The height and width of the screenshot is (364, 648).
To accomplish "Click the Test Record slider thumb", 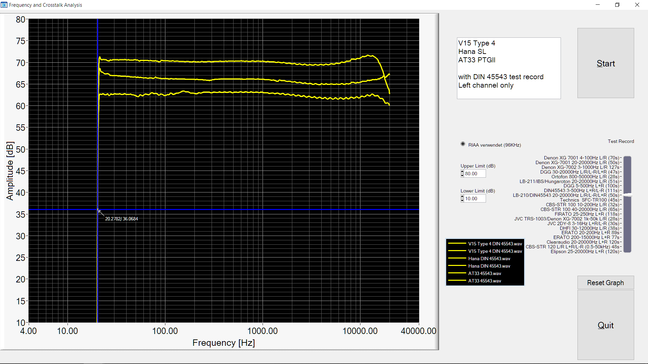I will (627, 195).
